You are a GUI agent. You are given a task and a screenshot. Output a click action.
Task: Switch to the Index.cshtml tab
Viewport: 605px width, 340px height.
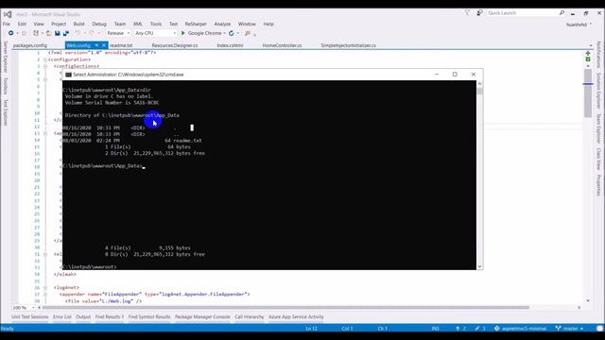[230, 45]
